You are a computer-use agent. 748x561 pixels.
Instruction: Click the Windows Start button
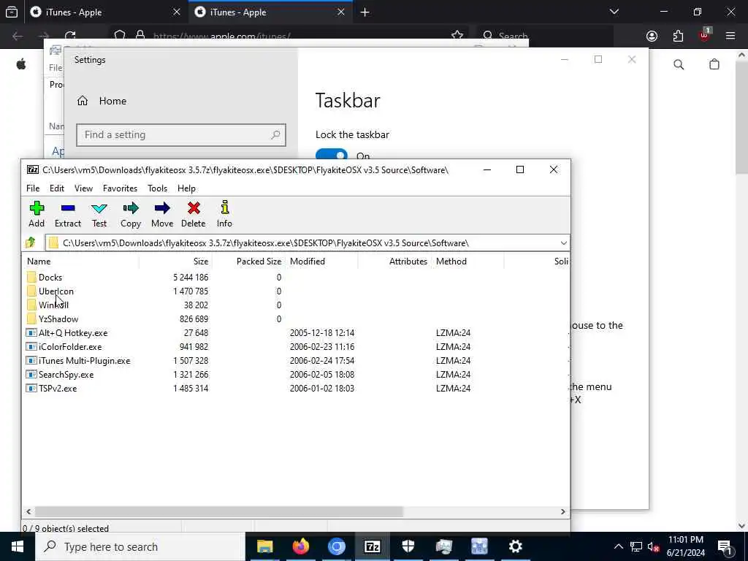(x=18, y=546)
